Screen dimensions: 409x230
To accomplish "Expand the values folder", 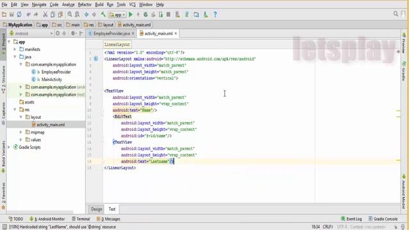I will [21, 140].
